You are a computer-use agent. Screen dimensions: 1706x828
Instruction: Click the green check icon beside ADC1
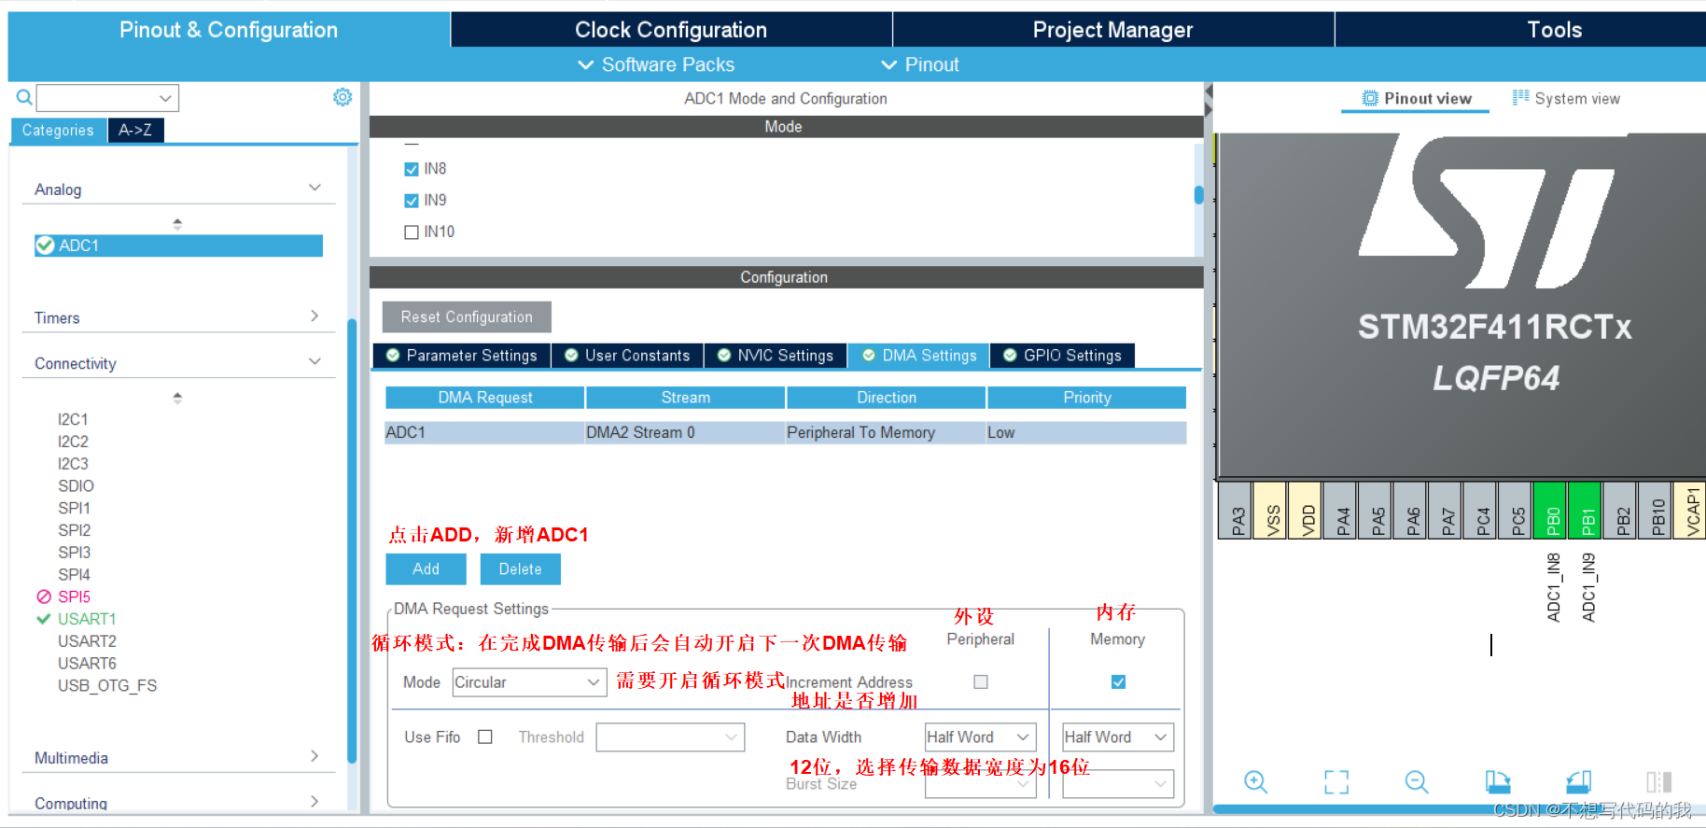pyautogui.click(x=45, y=246)
